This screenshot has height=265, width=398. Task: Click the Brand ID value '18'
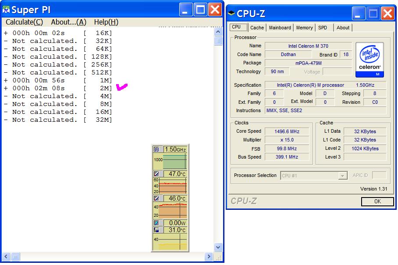click(x=346, y=54)
